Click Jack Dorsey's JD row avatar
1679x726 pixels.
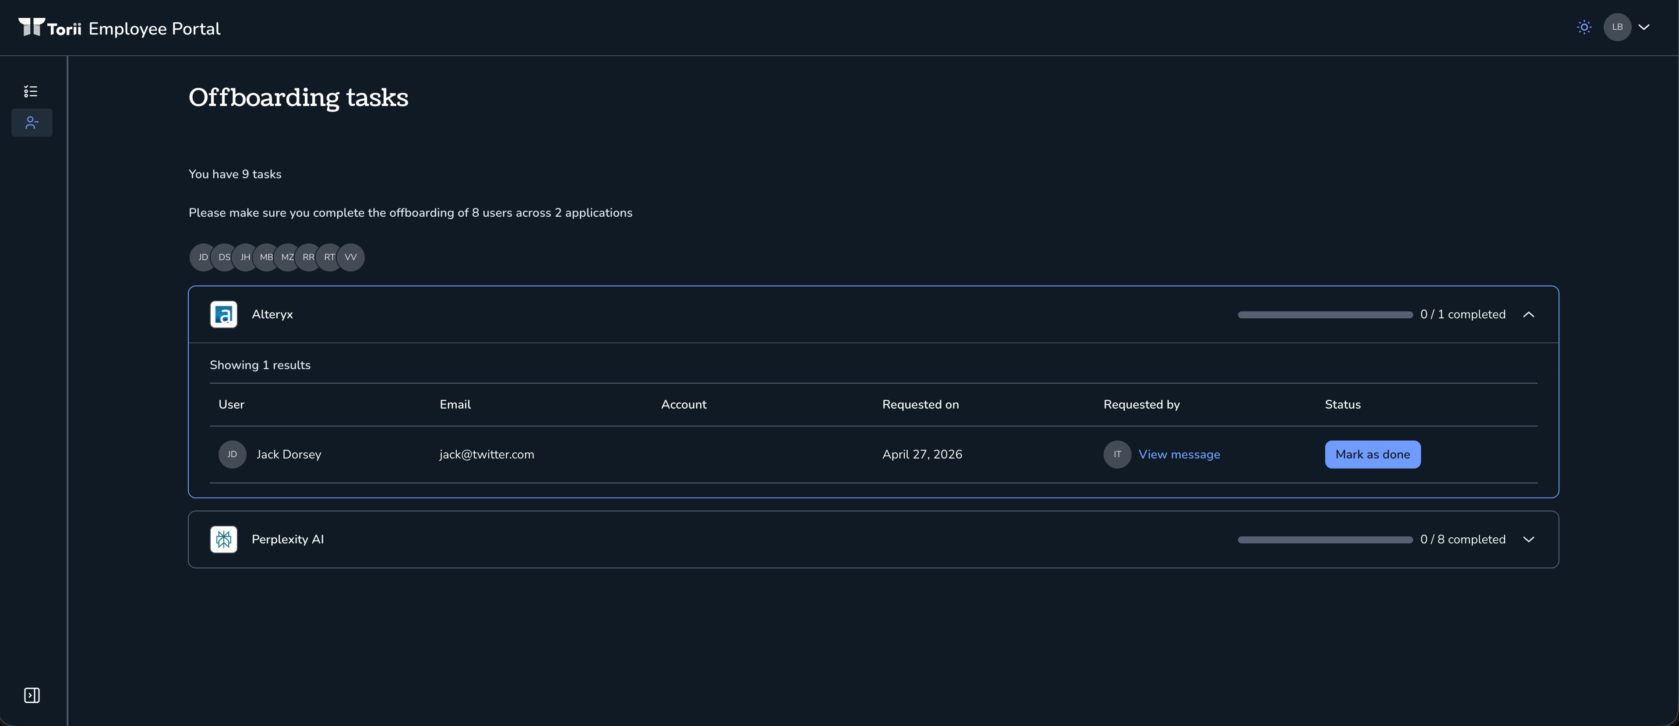(232, 454)
